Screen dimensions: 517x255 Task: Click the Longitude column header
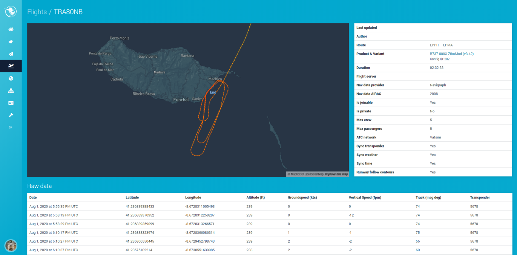point(193,197)
